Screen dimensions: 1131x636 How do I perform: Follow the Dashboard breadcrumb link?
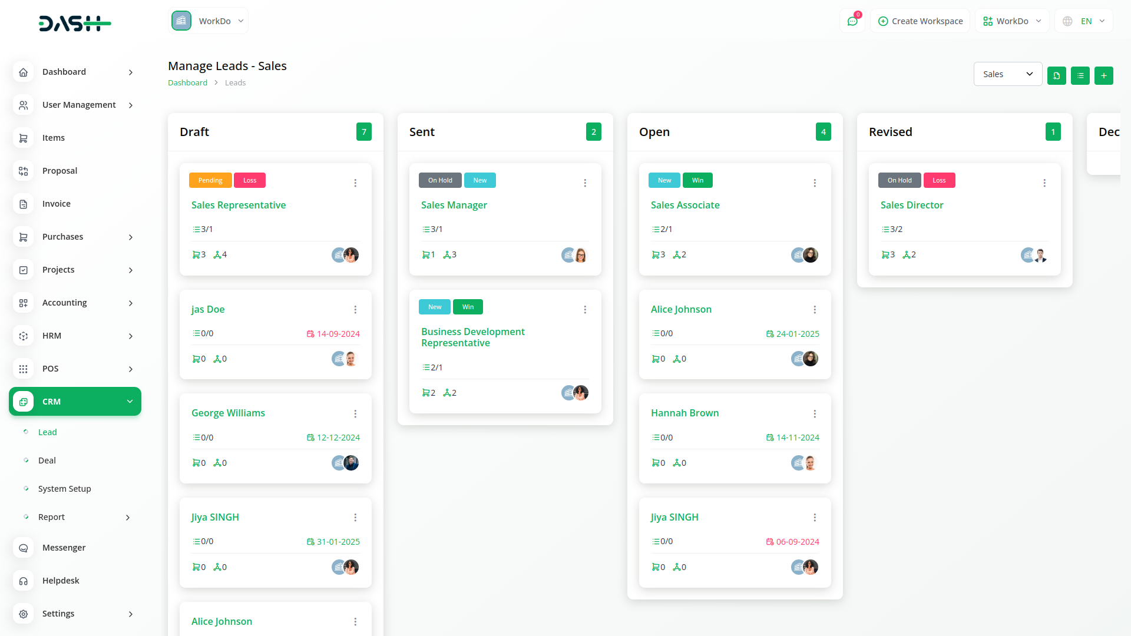[x=187, y=82]
